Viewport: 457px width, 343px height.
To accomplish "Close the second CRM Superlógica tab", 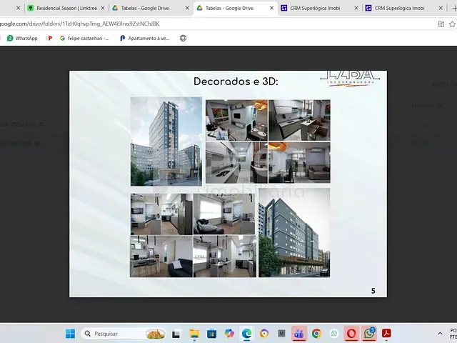I will tap(441, 8).
